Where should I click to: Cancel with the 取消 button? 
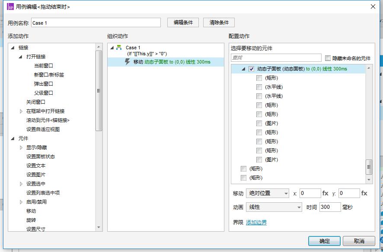point(359,241)
